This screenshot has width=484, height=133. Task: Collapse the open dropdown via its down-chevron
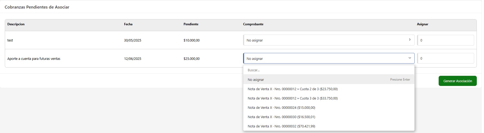click(x=410, y=58)
